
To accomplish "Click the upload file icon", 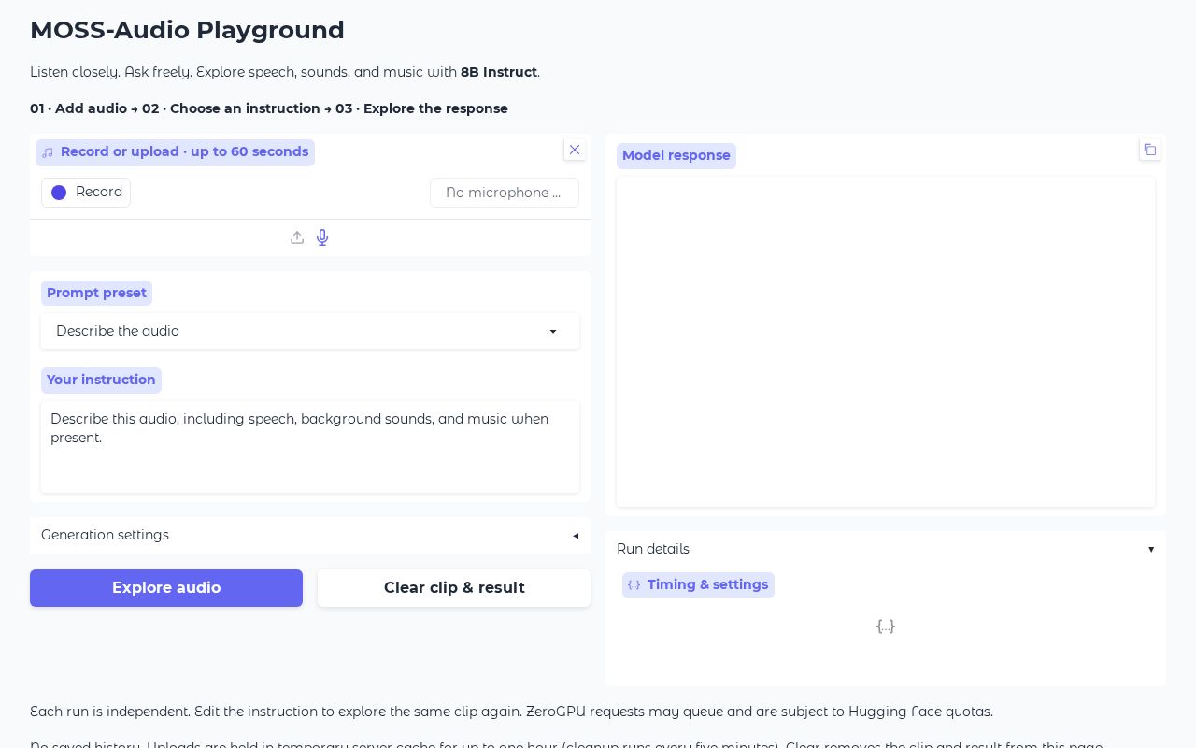I will tap(297, 237).
